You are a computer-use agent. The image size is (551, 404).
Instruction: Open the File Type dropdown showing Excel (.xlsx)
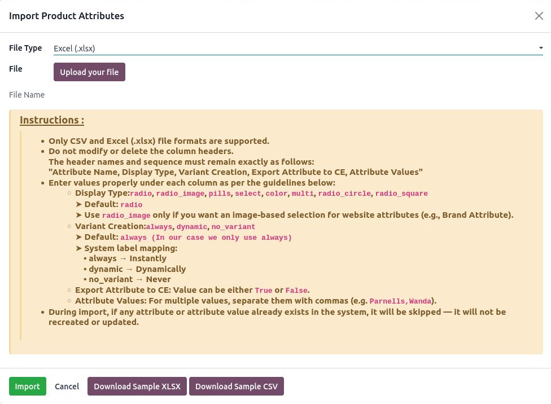pyautogui.click(x=294, y=49)
